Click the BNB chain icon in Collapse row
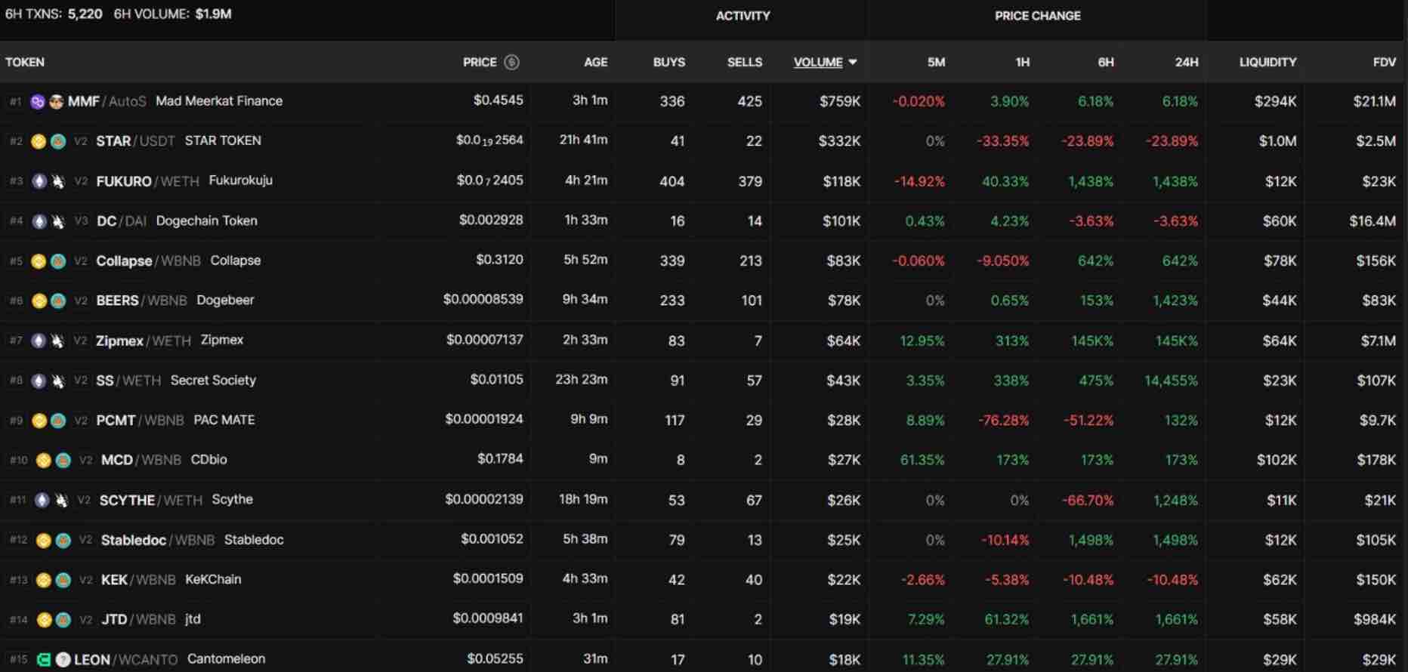This screenshot has width=1408, height=672. coord(39,261)
